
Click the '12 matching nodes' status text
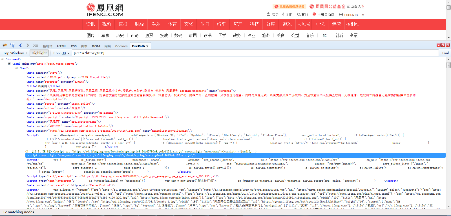point(18,212)
